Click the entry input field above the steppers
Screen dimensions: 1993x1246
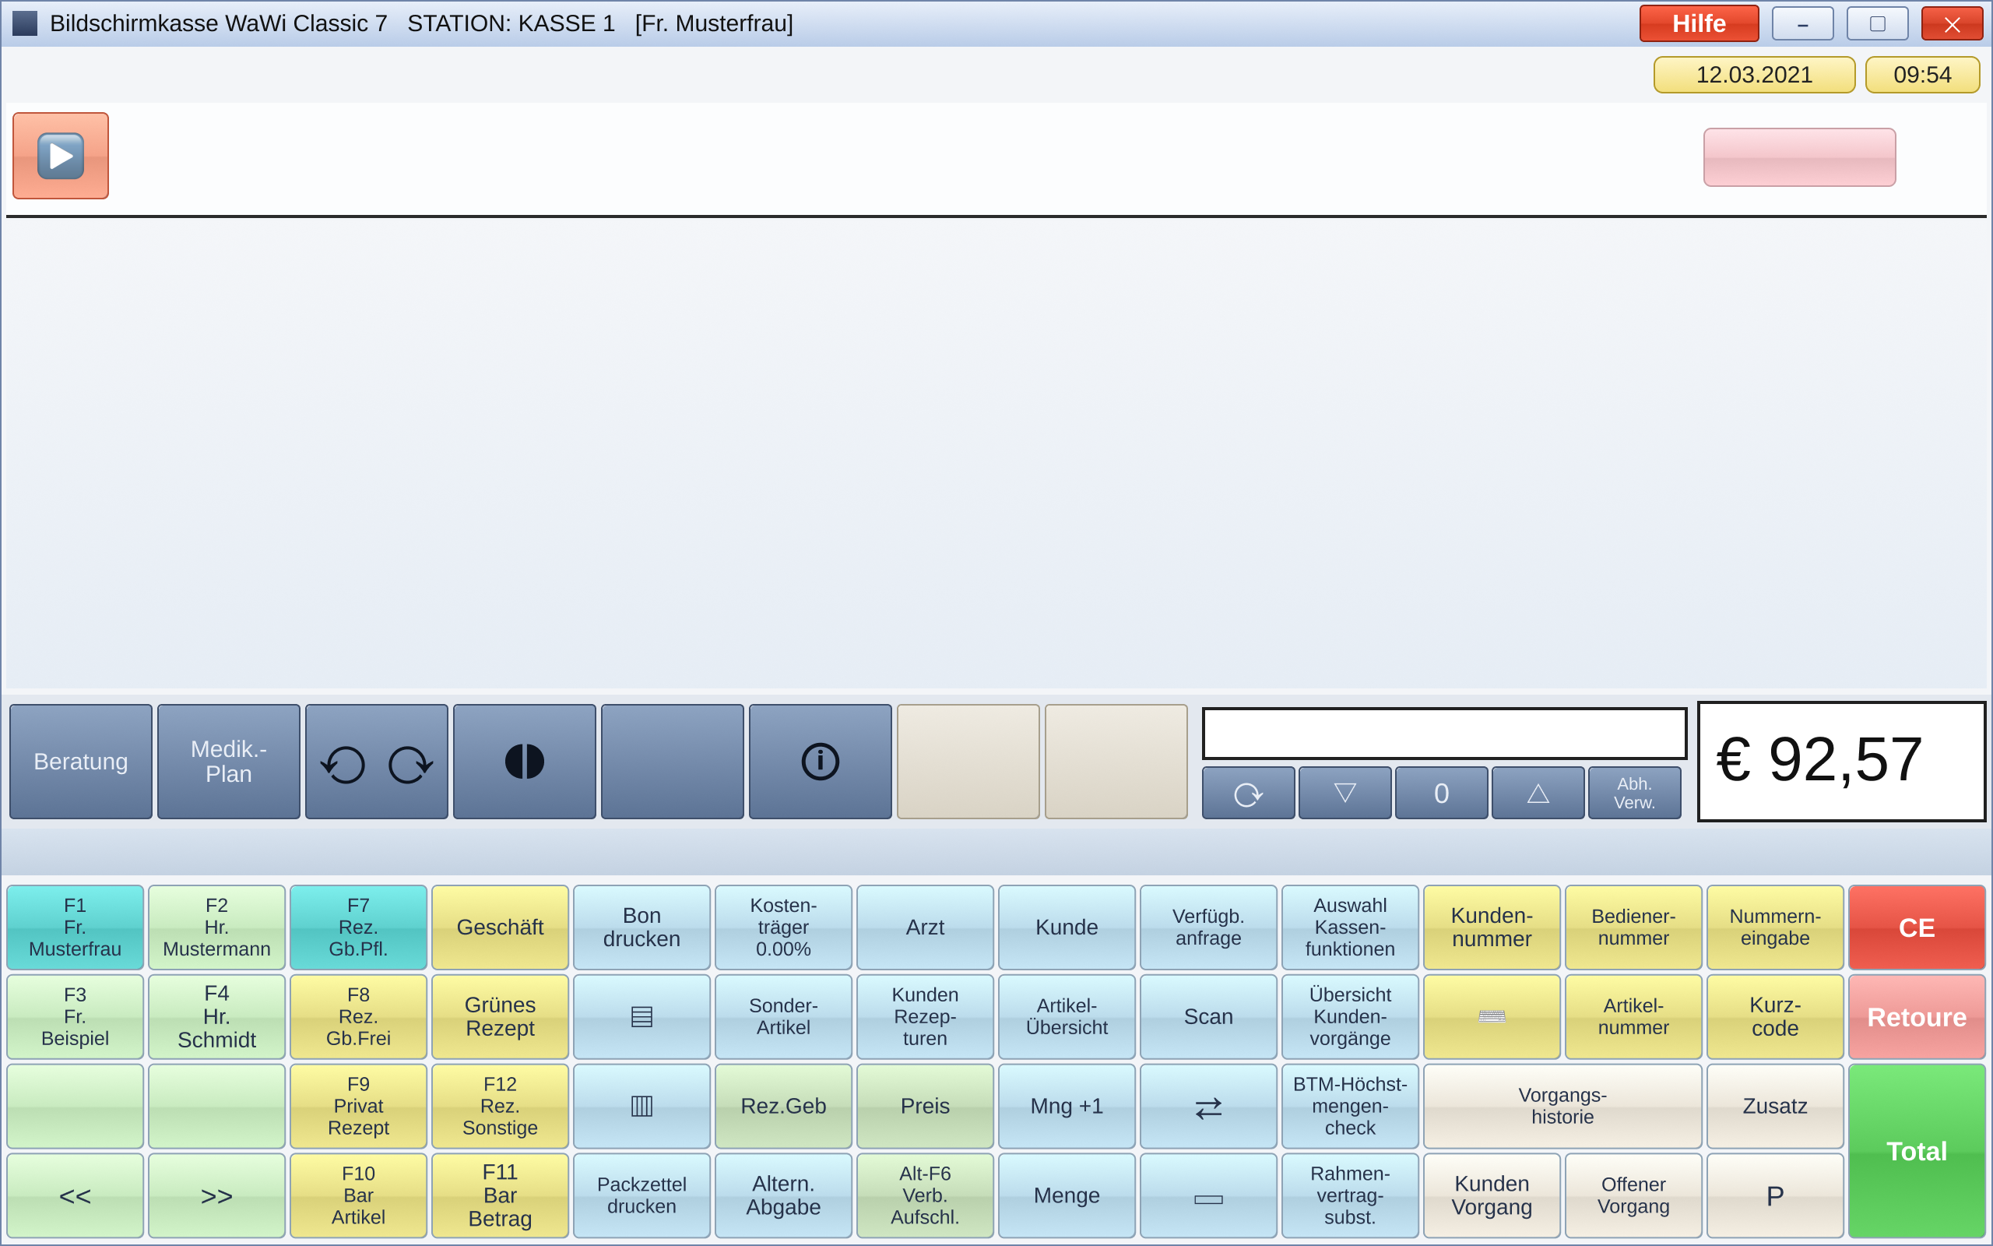1444,734
